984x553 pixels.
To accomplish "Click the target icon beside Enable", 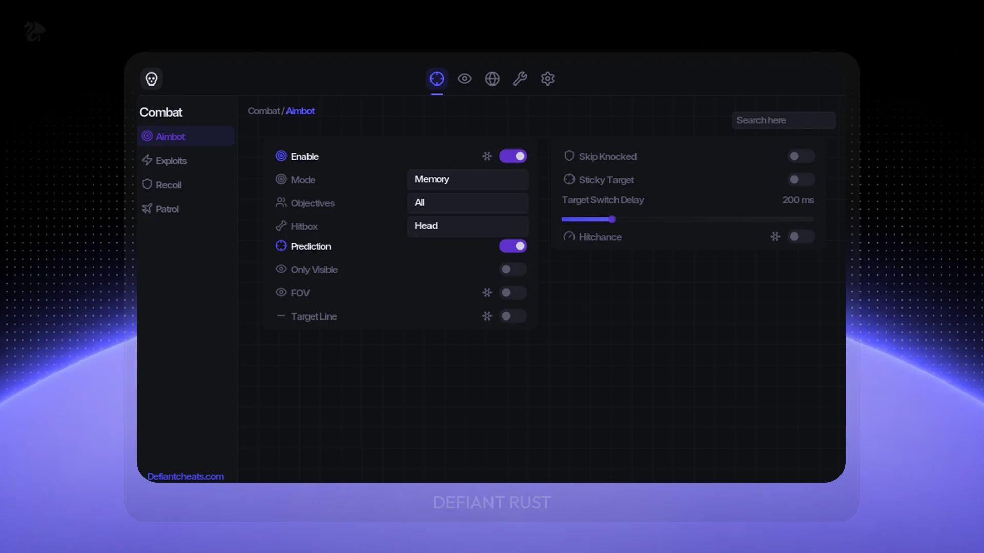I will 281,156.
